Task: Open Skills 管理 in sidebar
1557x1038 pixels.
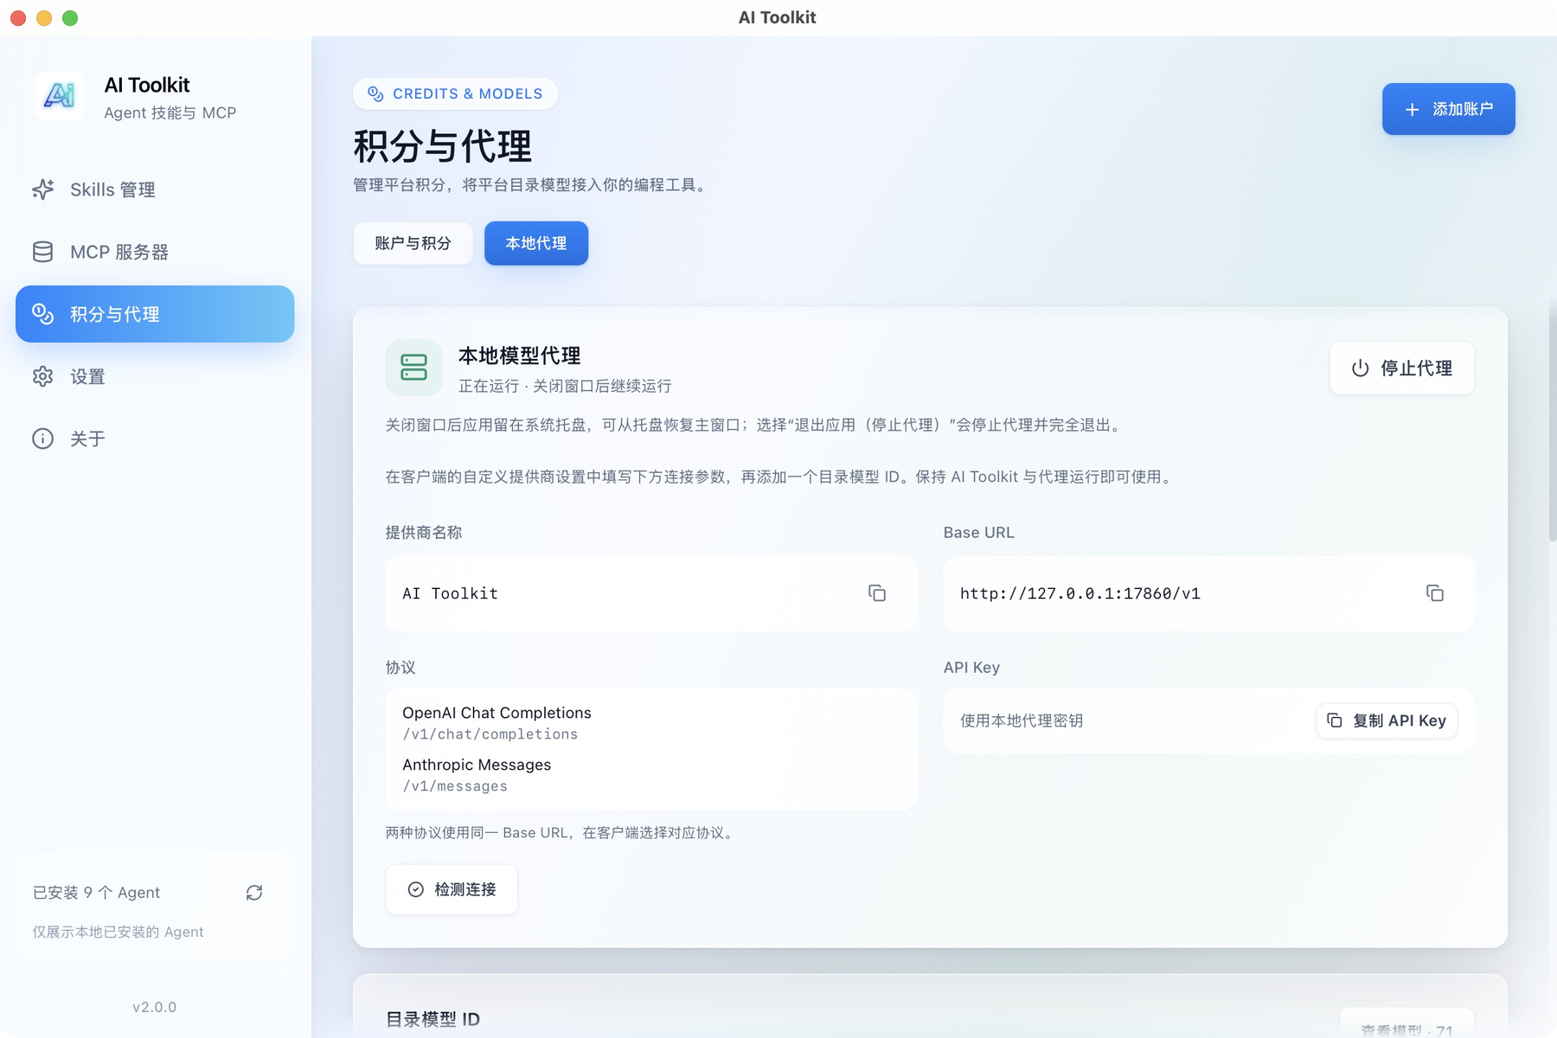Action: coord(155,189)
